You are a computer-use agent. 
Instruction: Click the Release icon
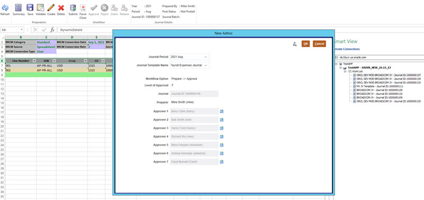coord(124,8)
